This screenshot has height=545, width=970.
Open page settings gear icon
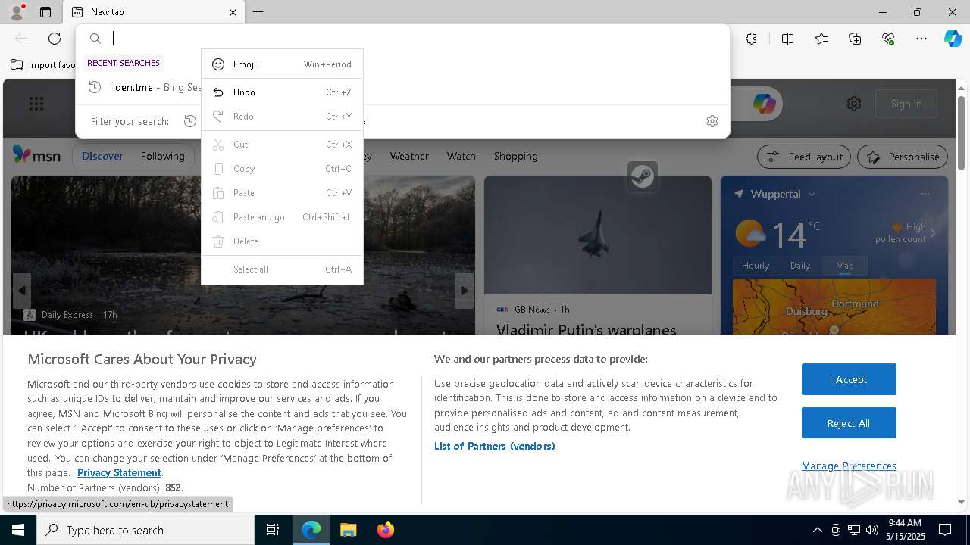click(x=854, y=104)
